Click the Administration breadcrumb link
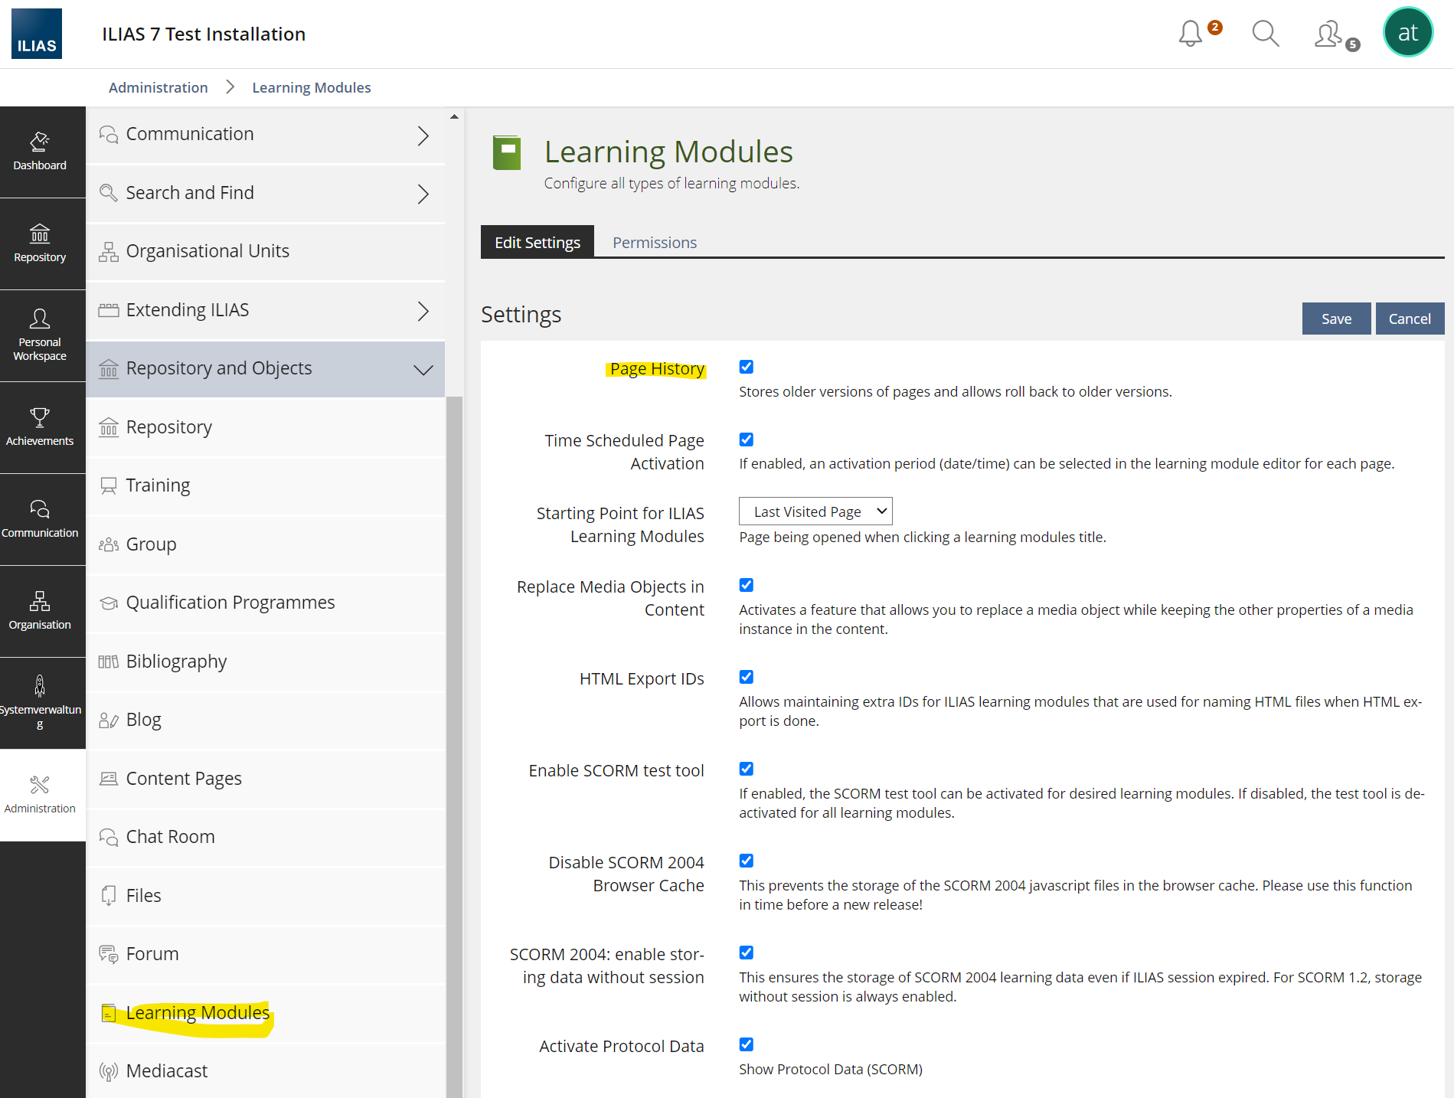1454x1098 pixels. click(158, 88)
